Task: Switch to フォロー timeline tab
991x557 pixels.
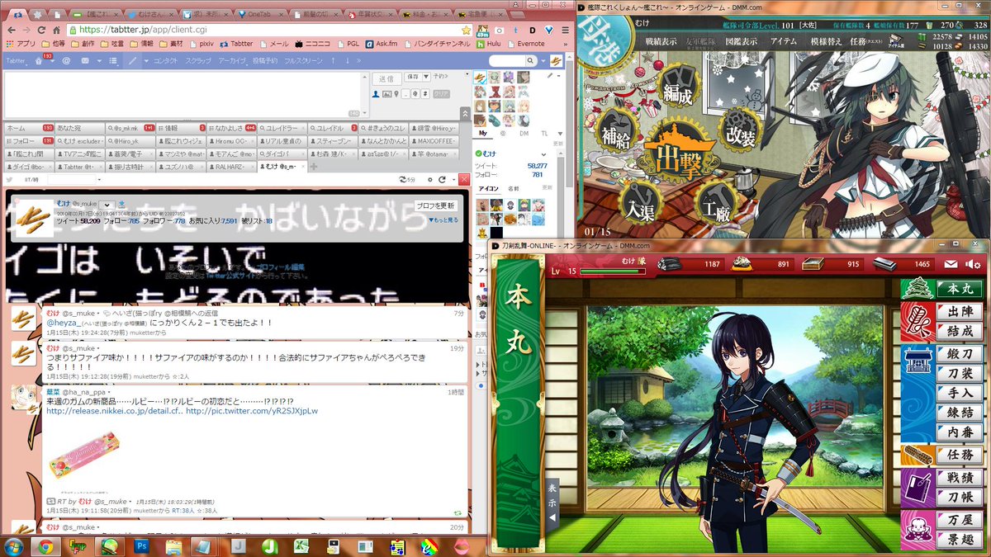Action: 29,140
